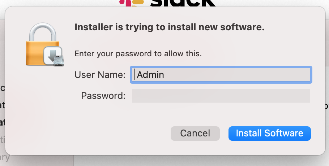Viewport: 329px width, 166px height.
Task: Focus the User Name input field
Action: tap(221, 75)
